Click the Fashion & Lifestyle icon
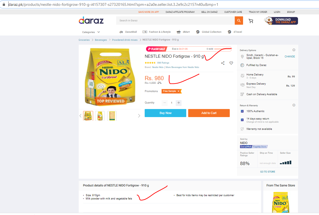This screenshot has height=215, width=319. 145,32
